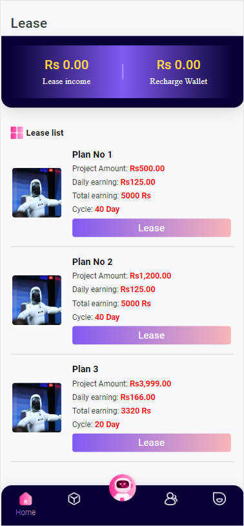
Task: Tap the pink robot icon at bottom center
Action: 123,488
